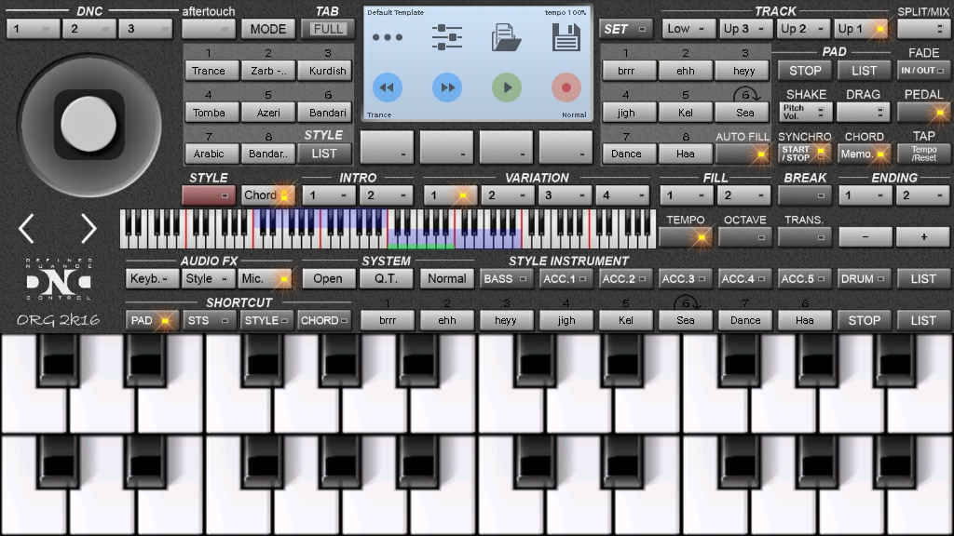Choose the Azeri style
This screenshot has width=954, height=536.
(267, 113)
